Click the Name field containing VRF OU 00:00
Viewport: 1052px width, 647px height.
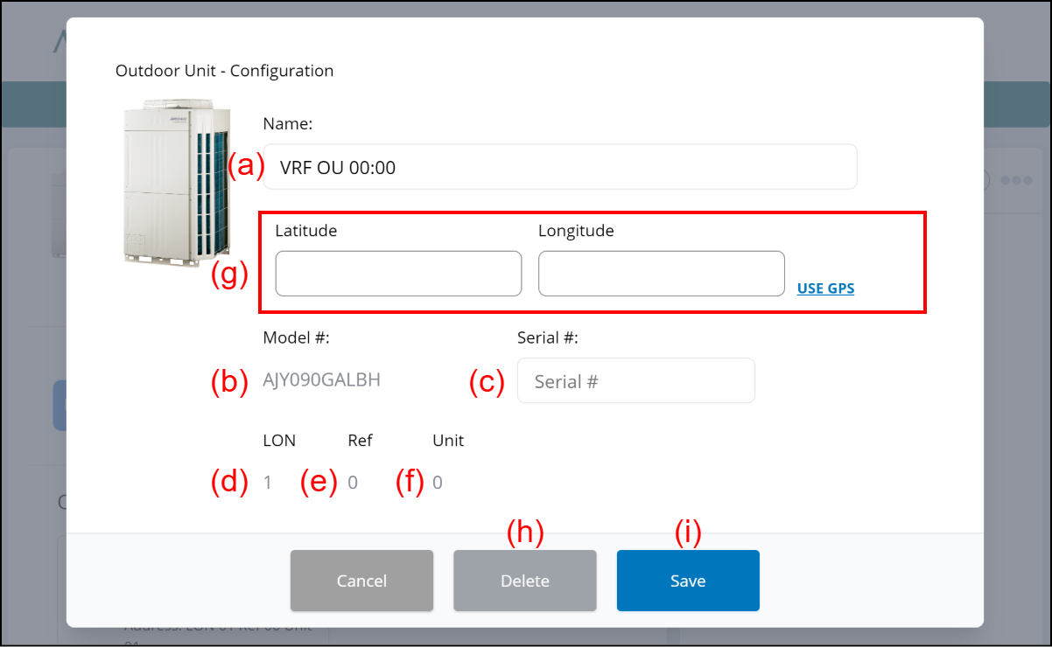560,167
